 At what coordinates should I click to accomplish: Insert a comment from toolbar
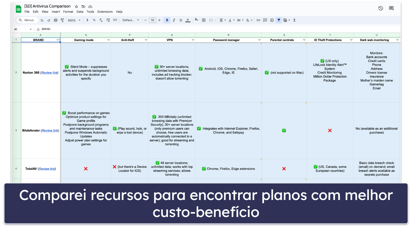265,20
